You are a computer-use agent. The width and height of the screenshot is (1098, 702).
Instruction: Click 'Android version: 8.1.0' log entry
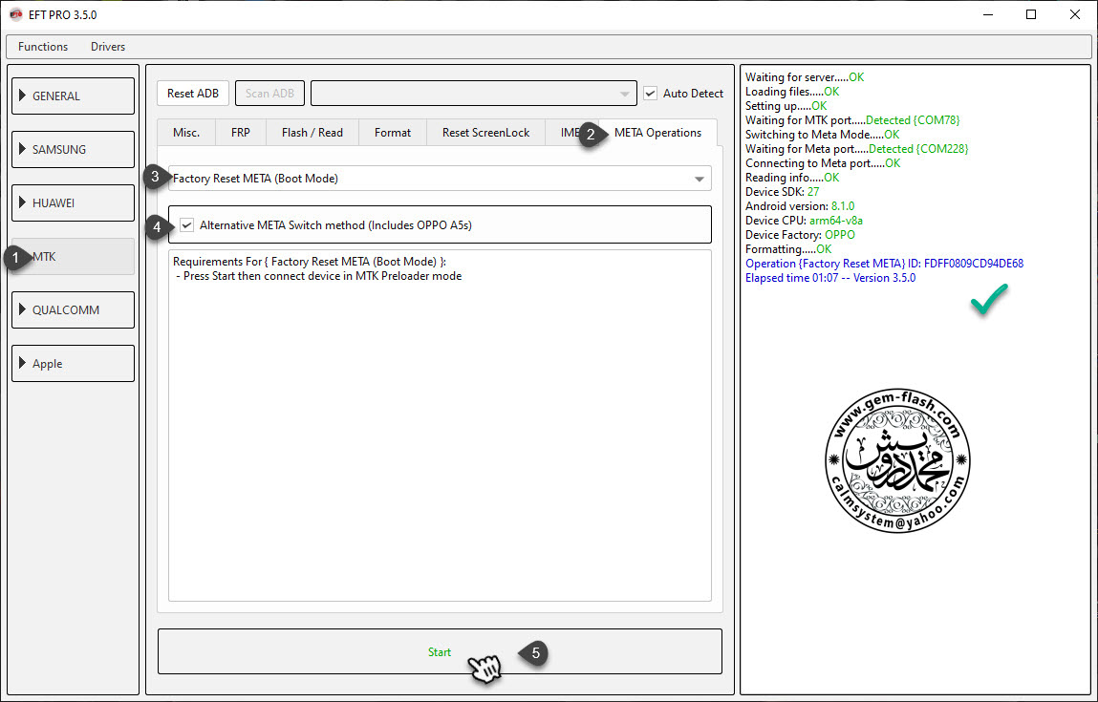coord(800,206)
